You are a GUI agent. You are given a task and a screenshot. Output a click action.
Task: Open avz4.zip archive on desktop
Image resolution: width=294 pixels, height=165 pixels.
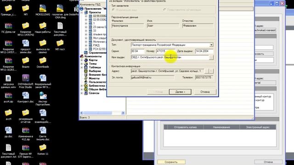tap(8, 97)
